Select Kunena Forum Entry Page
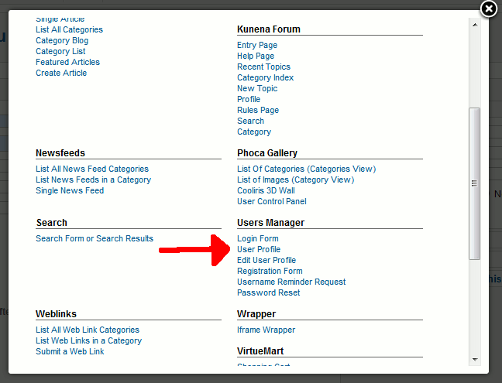Image resolution: width=502 pixels, height=383 pixels. pyautogui.click(x=257, y=45)
